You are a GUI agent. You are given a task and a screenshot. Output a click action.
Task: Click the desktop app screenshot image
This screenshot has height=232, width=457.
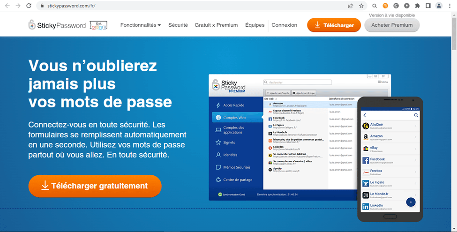pos(300,137)
